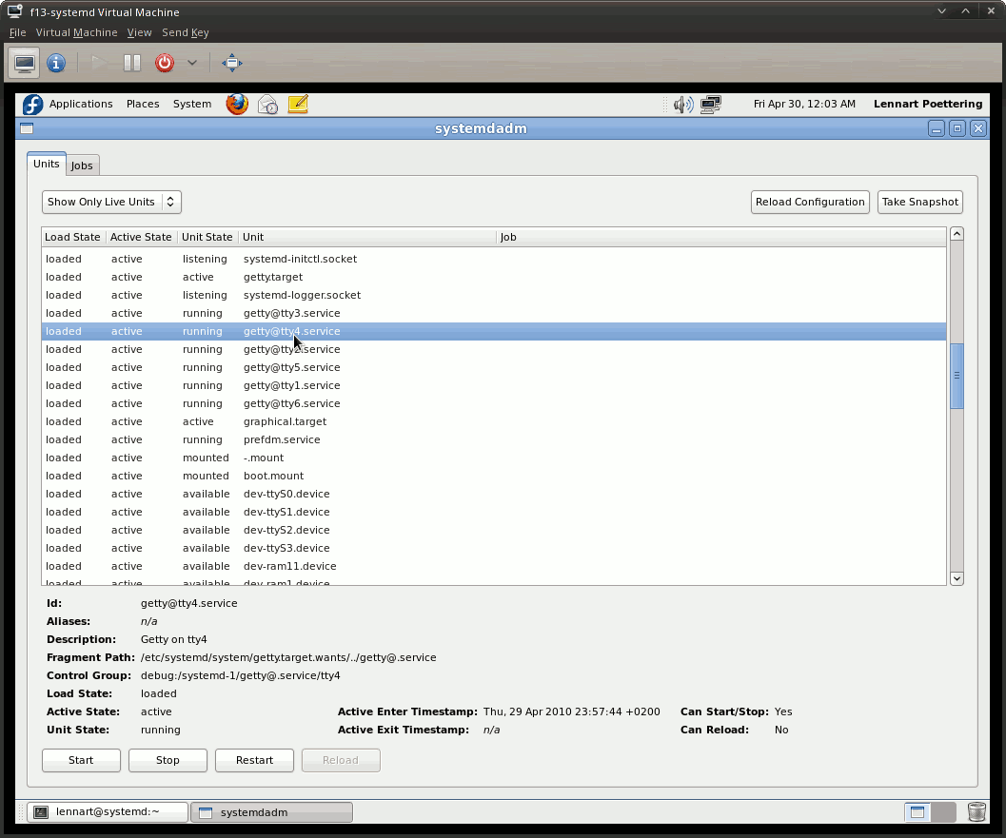Viewport: 1006px width, 838px height.
Task: Open the Virtual Machine menu
Action: (x=76, y=31)
